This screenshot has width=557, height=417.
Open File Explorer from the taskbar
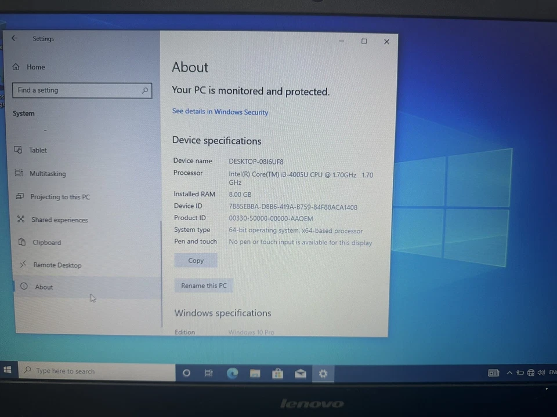pyautogui.click(x=255, y=373)
